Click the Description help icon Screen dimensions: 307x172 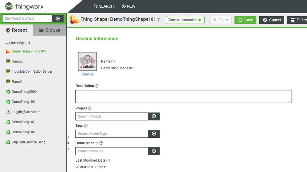coord(97,86)
